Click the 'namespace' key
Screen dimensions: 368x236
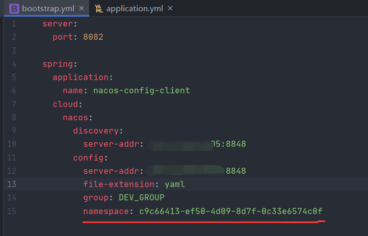point(106,212)
